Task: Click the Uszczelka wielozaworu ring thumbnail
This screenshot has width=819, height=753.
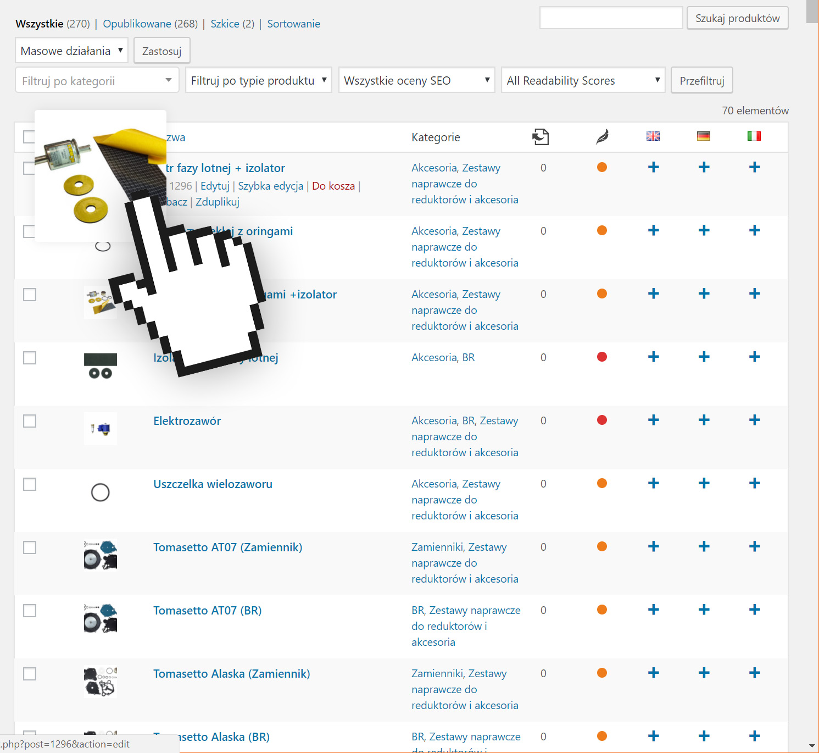Action: coord(101,492)
